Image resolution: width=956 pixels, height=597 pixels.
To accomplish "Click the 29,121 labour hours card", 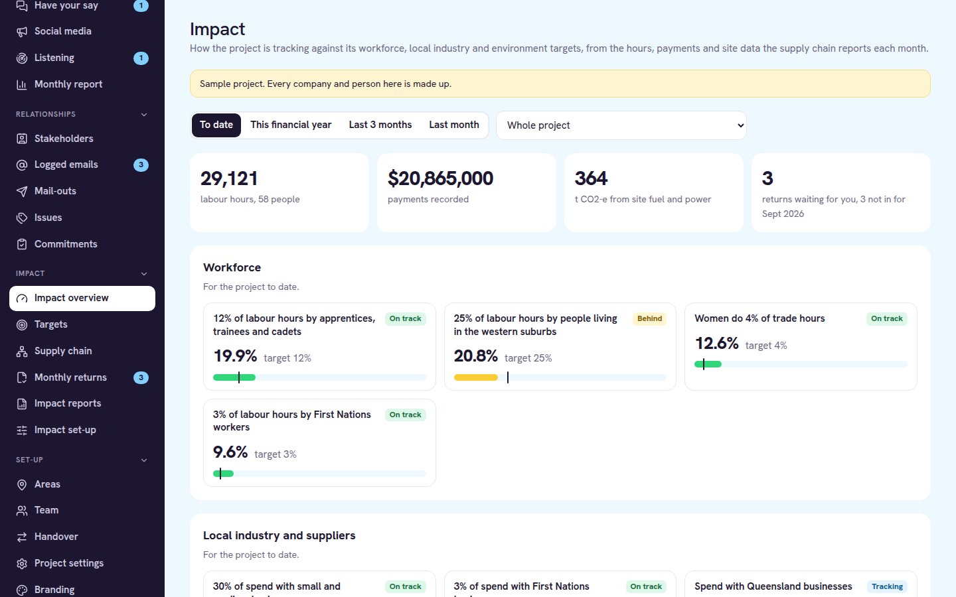I will pyautogui.click(x=279, y=192).
